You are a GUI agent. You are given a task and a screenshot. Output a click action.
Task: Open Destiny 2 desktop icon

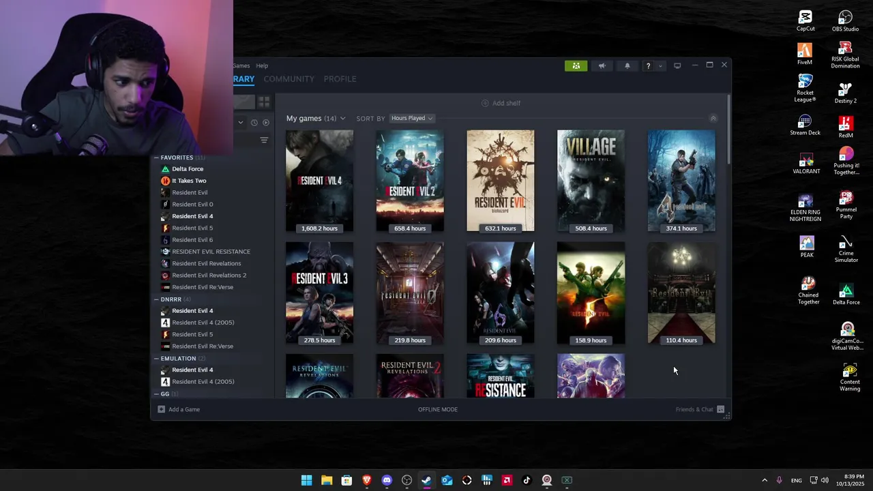point(845,93)
